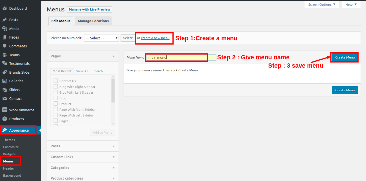Click the Pages icon in sidebar

coord(5,37)
